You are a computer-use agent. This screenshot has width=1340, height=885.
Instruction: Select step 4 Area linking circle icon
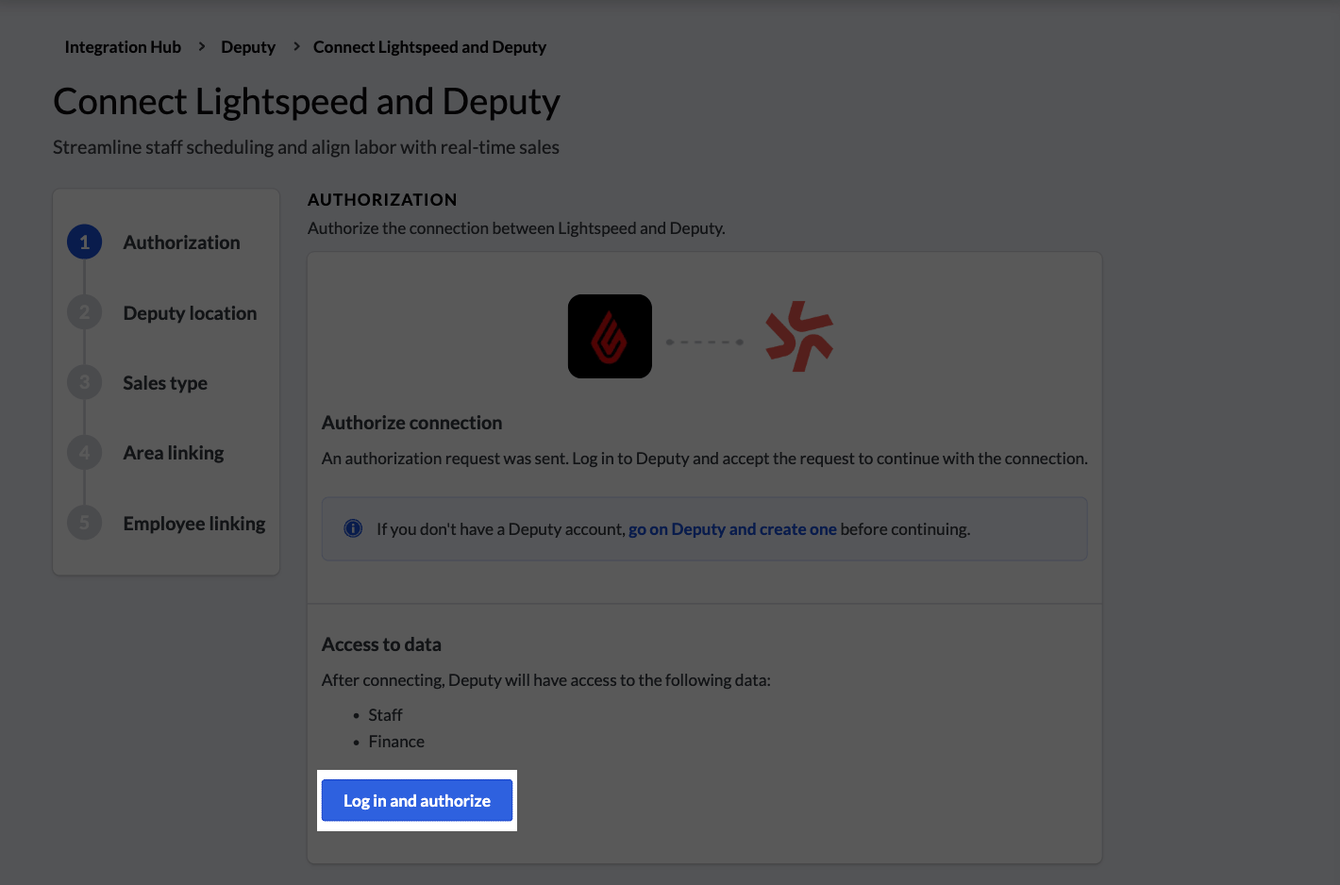point(84,452)
